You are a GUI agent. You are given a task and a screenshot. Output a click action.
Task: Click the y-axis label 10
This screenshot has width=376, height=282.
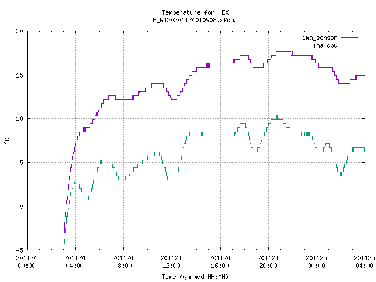coord(19,119)
